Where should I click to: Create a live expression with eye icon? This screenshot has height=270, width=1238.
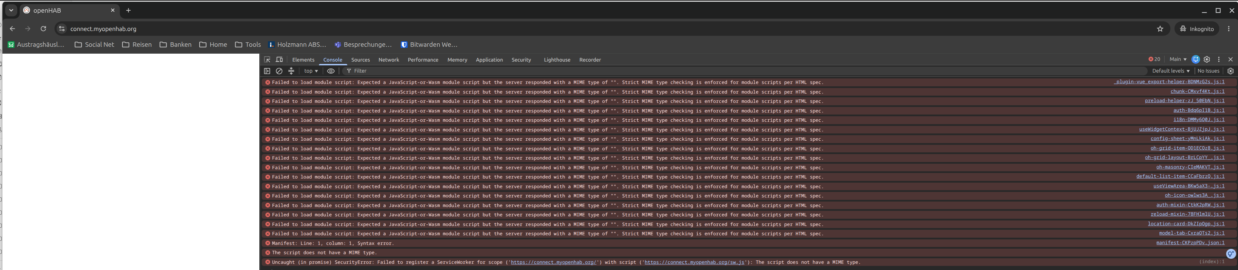(x=331, y=71)
